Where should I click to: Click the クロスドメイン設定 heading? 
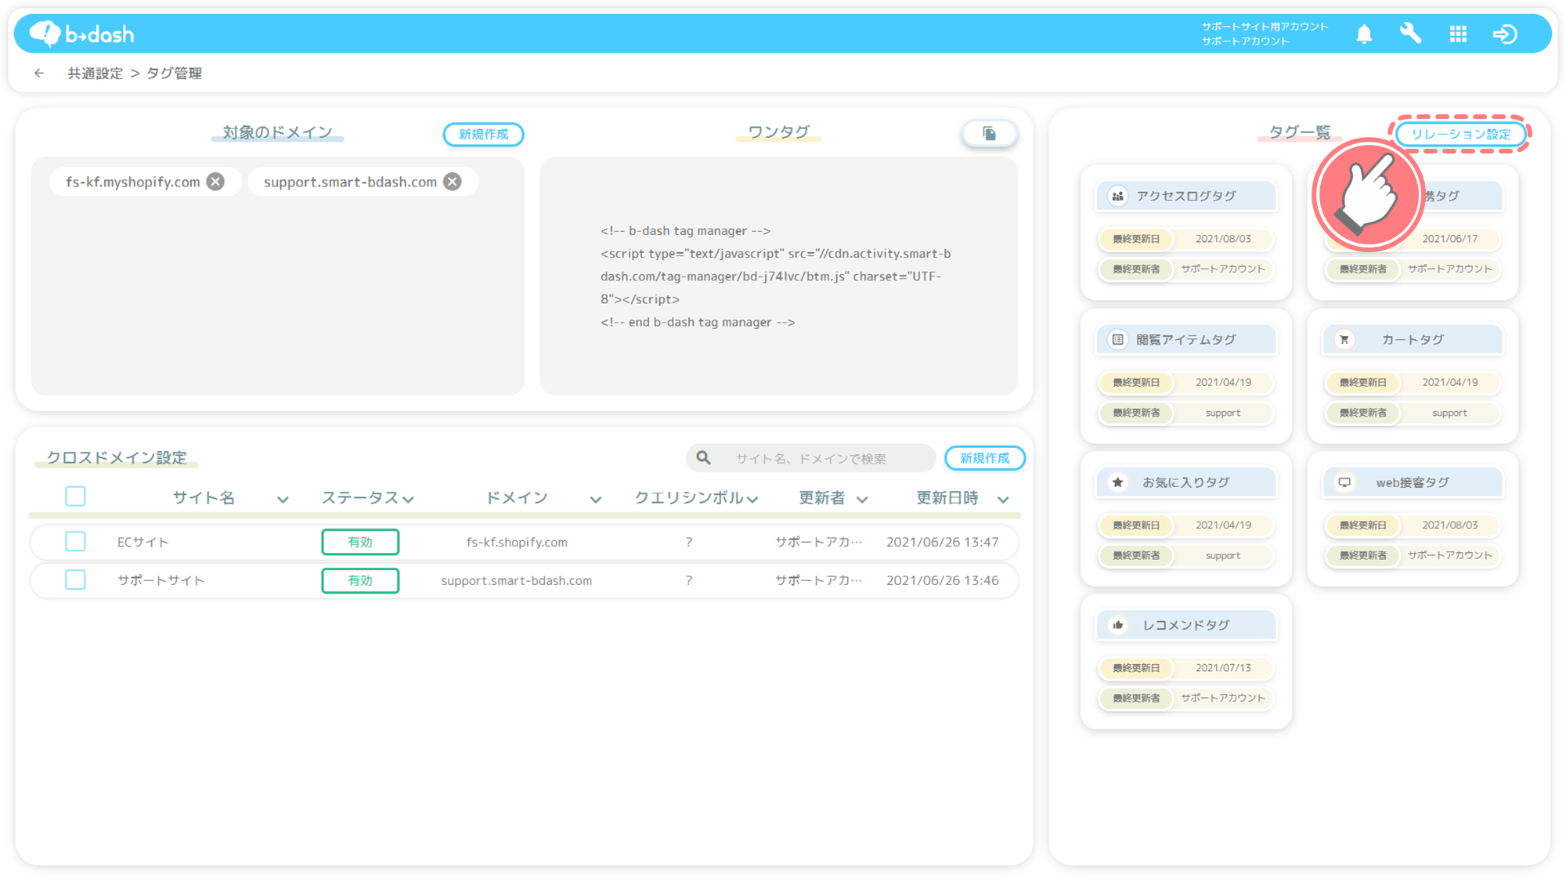(x=117, y=457)
